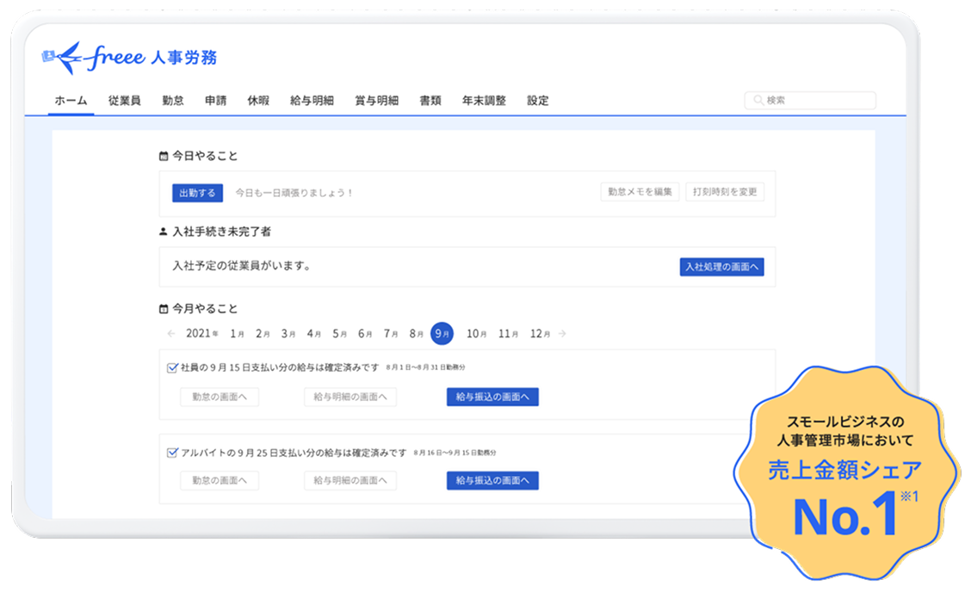Viewport: 971px width, 592px height.
Task: Go to previous year with left arrow
Action: 171,334
